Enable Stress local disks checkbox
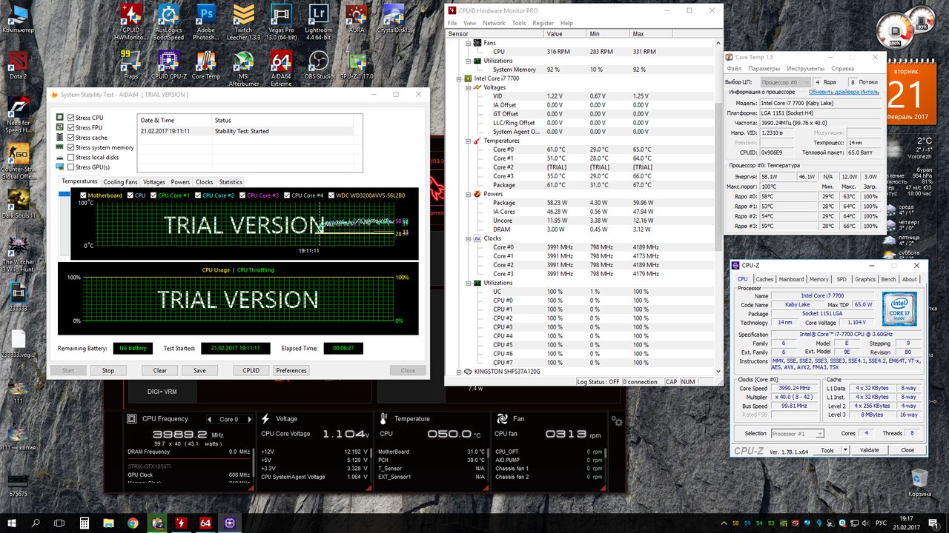 (x=71, y=157)
